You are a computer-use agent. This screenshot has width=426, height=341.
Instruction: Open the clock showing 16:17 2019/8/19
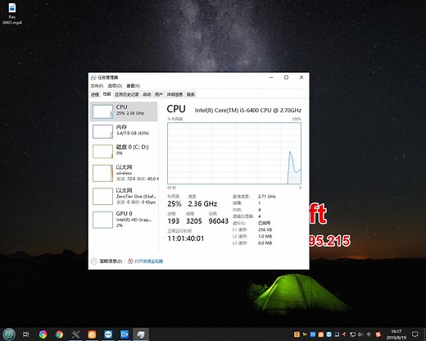tap(397, 334)
